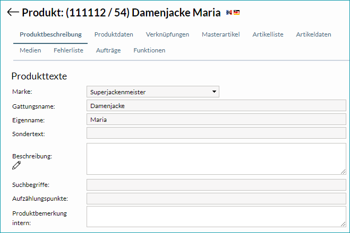
Task: Focus the empty Sondertext field
Action: [216, 133]
